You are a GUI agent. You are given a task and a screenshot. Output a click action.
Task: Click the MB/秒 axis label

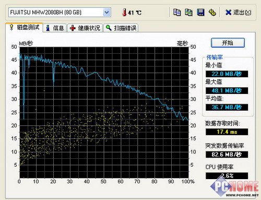[26, 43]
